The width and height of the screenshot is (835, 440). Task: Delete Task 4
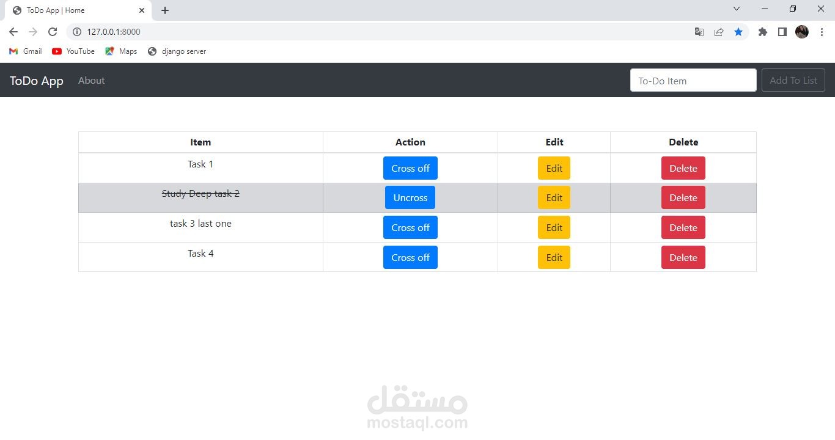pyautogui.click(x=683, y=257)
